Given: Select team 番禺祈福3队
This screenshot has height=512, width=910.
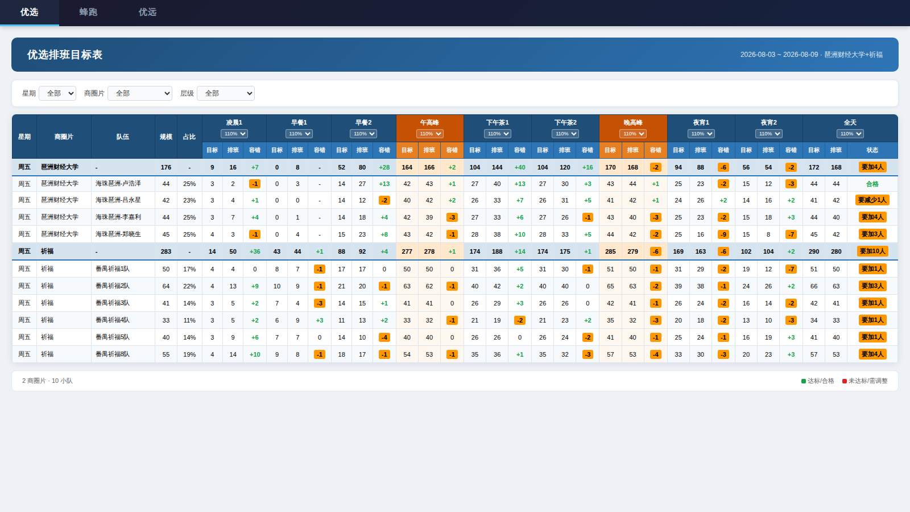Looking at the screenshot, I should pyautogui.click(x=113, y=303).
